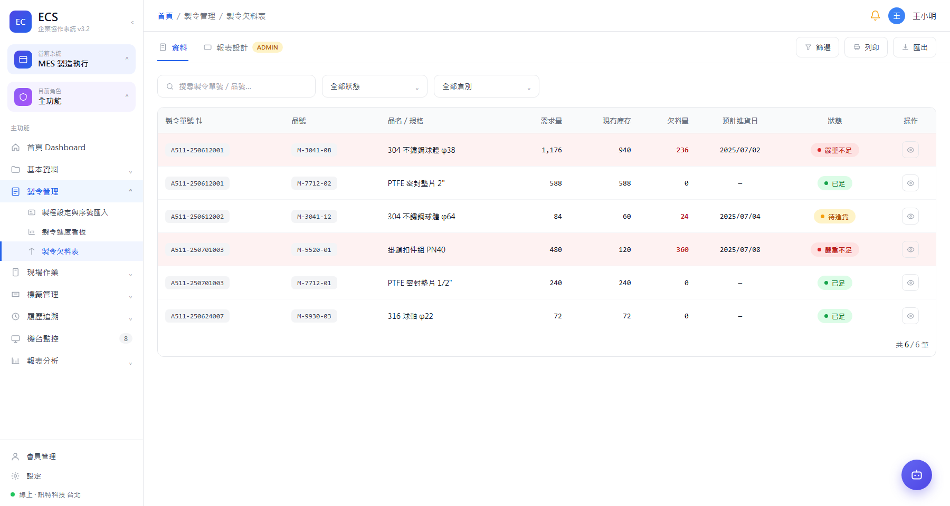This screenshot has width=950, height=506.
Task: Click the 機台監控 monitor icon
Action: [x=16, y=339]
